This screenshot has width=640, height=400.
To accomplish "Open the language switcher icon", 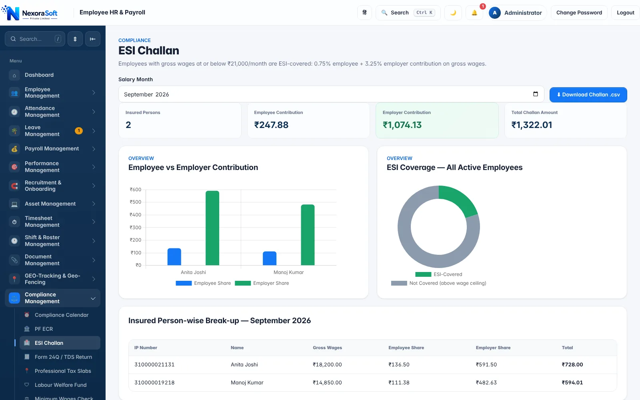I will point(364,13).
